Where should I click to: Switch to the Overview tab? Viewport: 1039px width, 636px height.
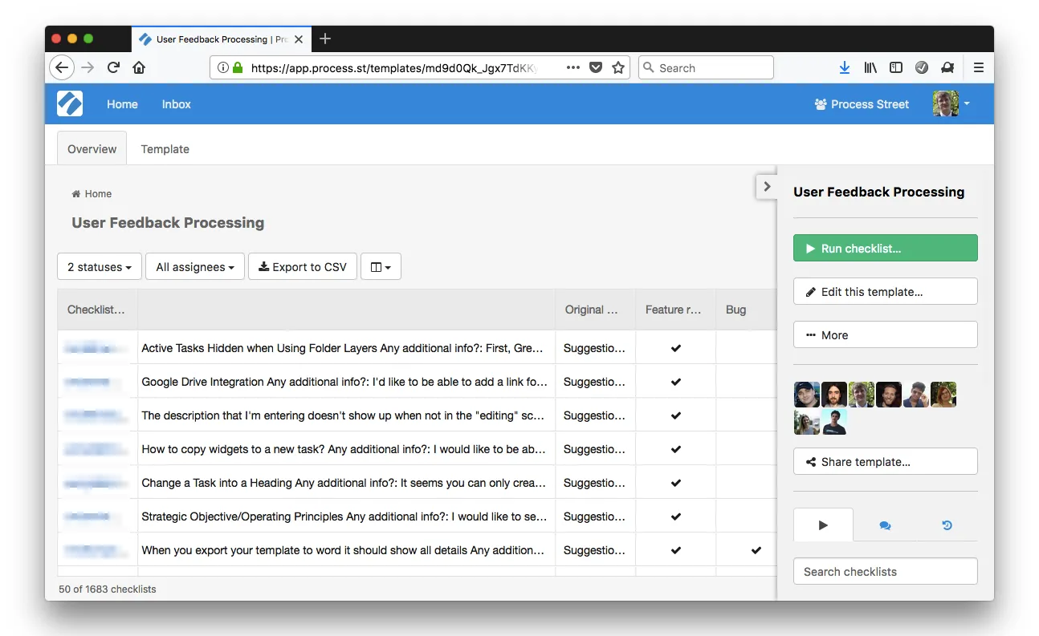[92, 148]
